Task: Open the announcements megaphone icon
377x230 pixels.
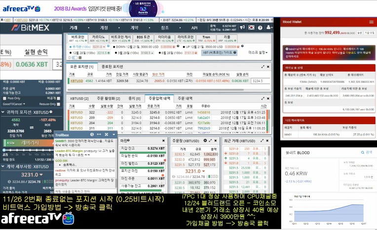Action: 242,28
